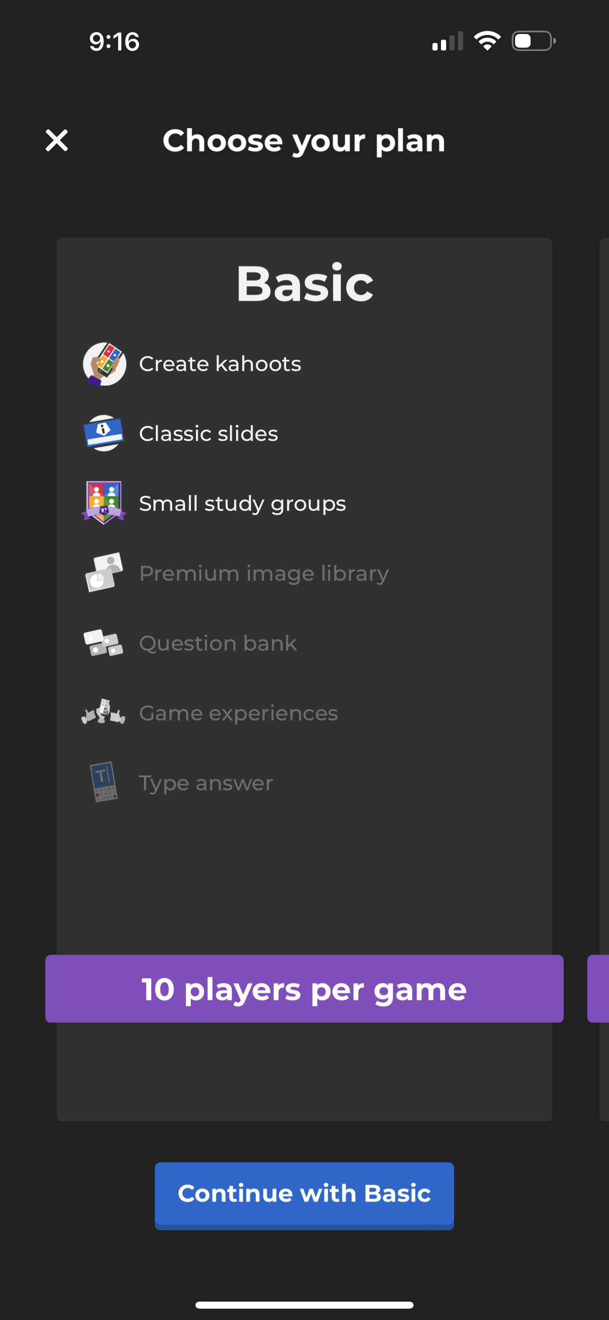
Task: Click the Game experiences icon
Action: click(104, 713)
